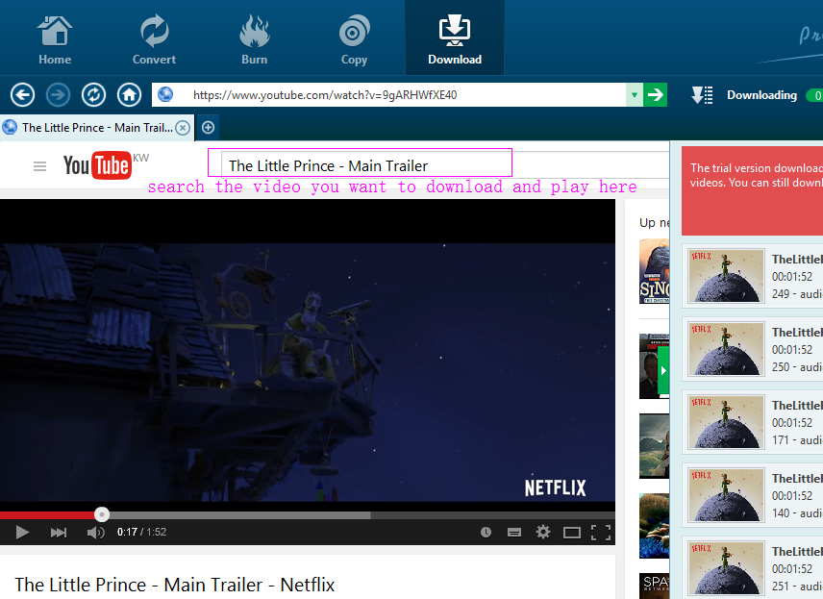Open the Sing suggested video thumbnail
This screenshot has width=823, height=599.
pos(654,271)
